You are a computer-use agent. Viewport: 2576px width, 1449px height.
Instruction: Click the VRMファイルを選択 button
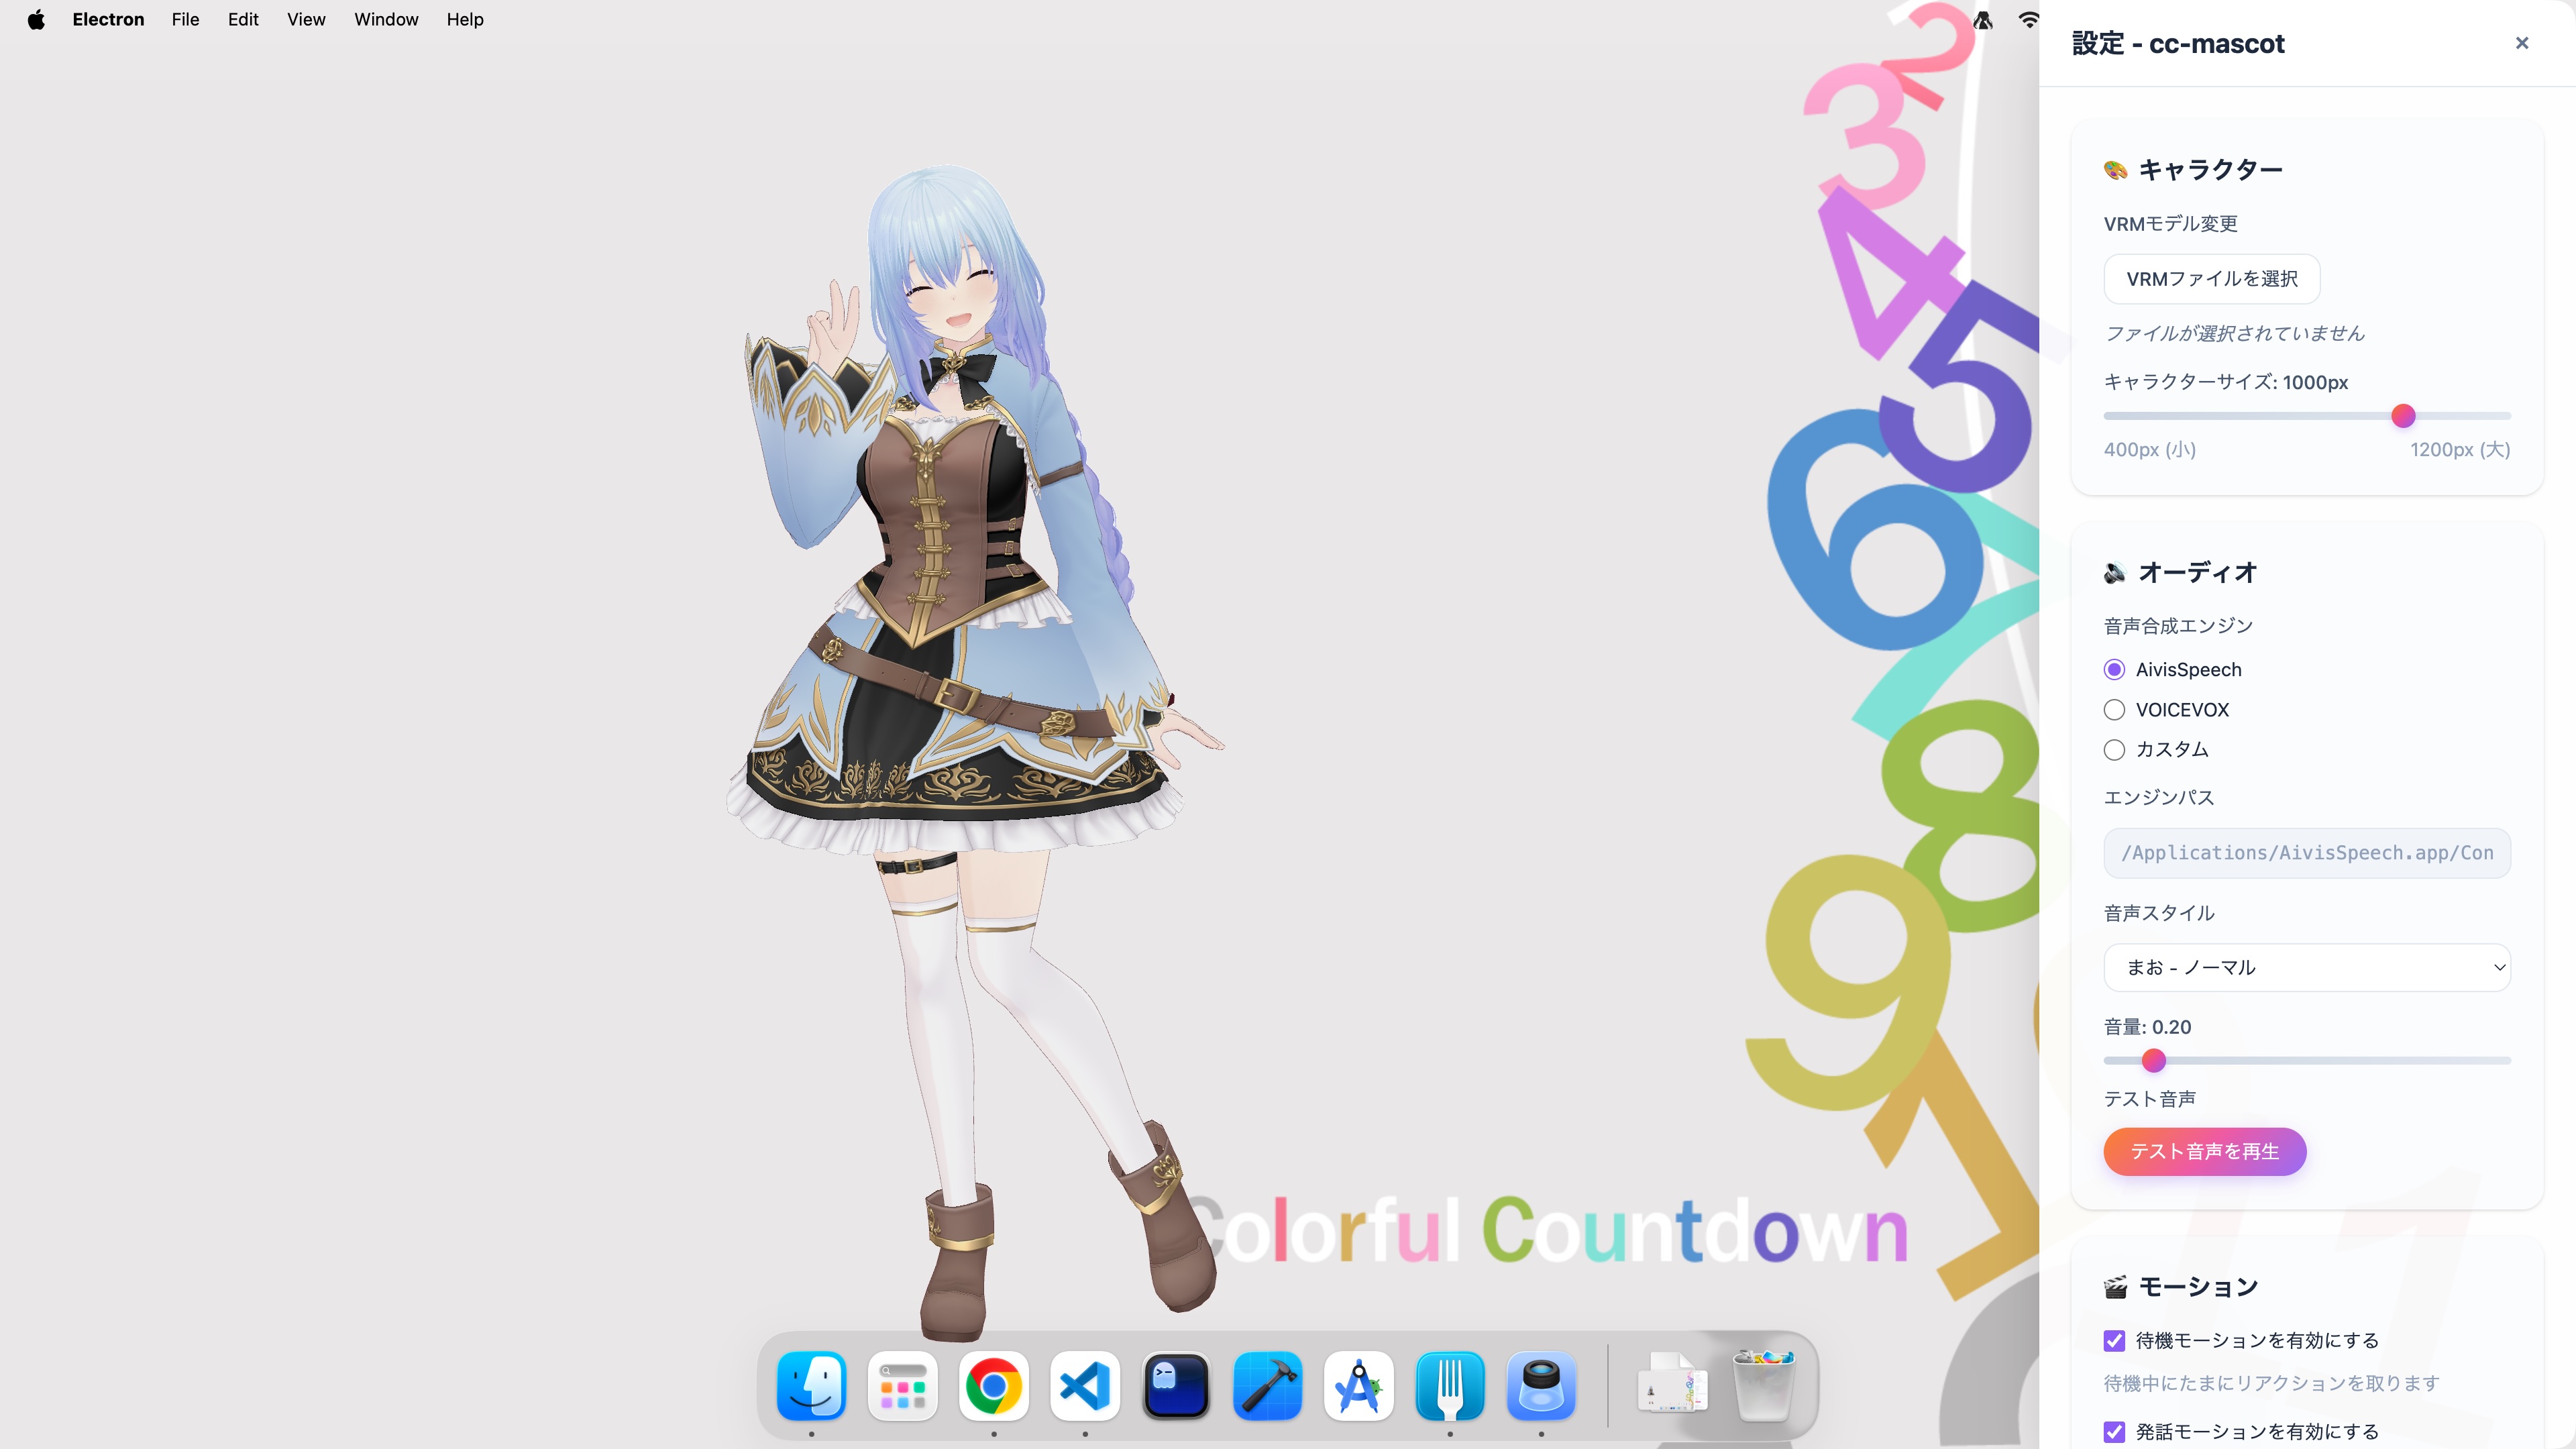[2212, 279]
